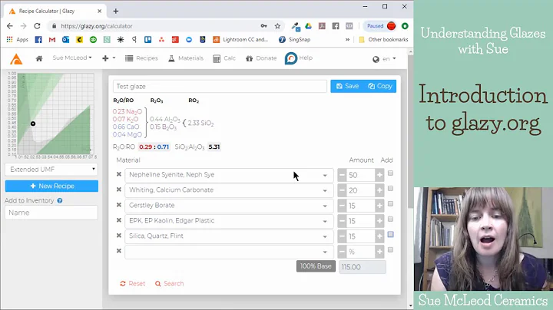Click the Search link

point(169,284)
